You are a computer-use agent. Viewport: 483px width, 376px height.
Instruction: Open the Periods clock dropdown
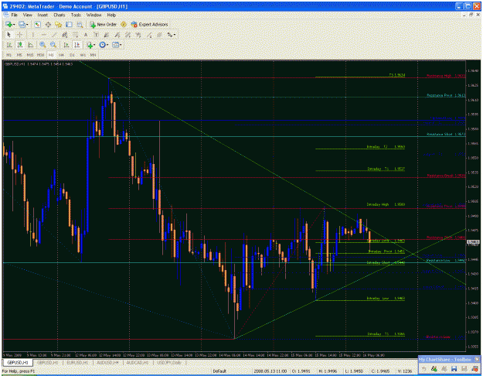(x=104, y=45)
